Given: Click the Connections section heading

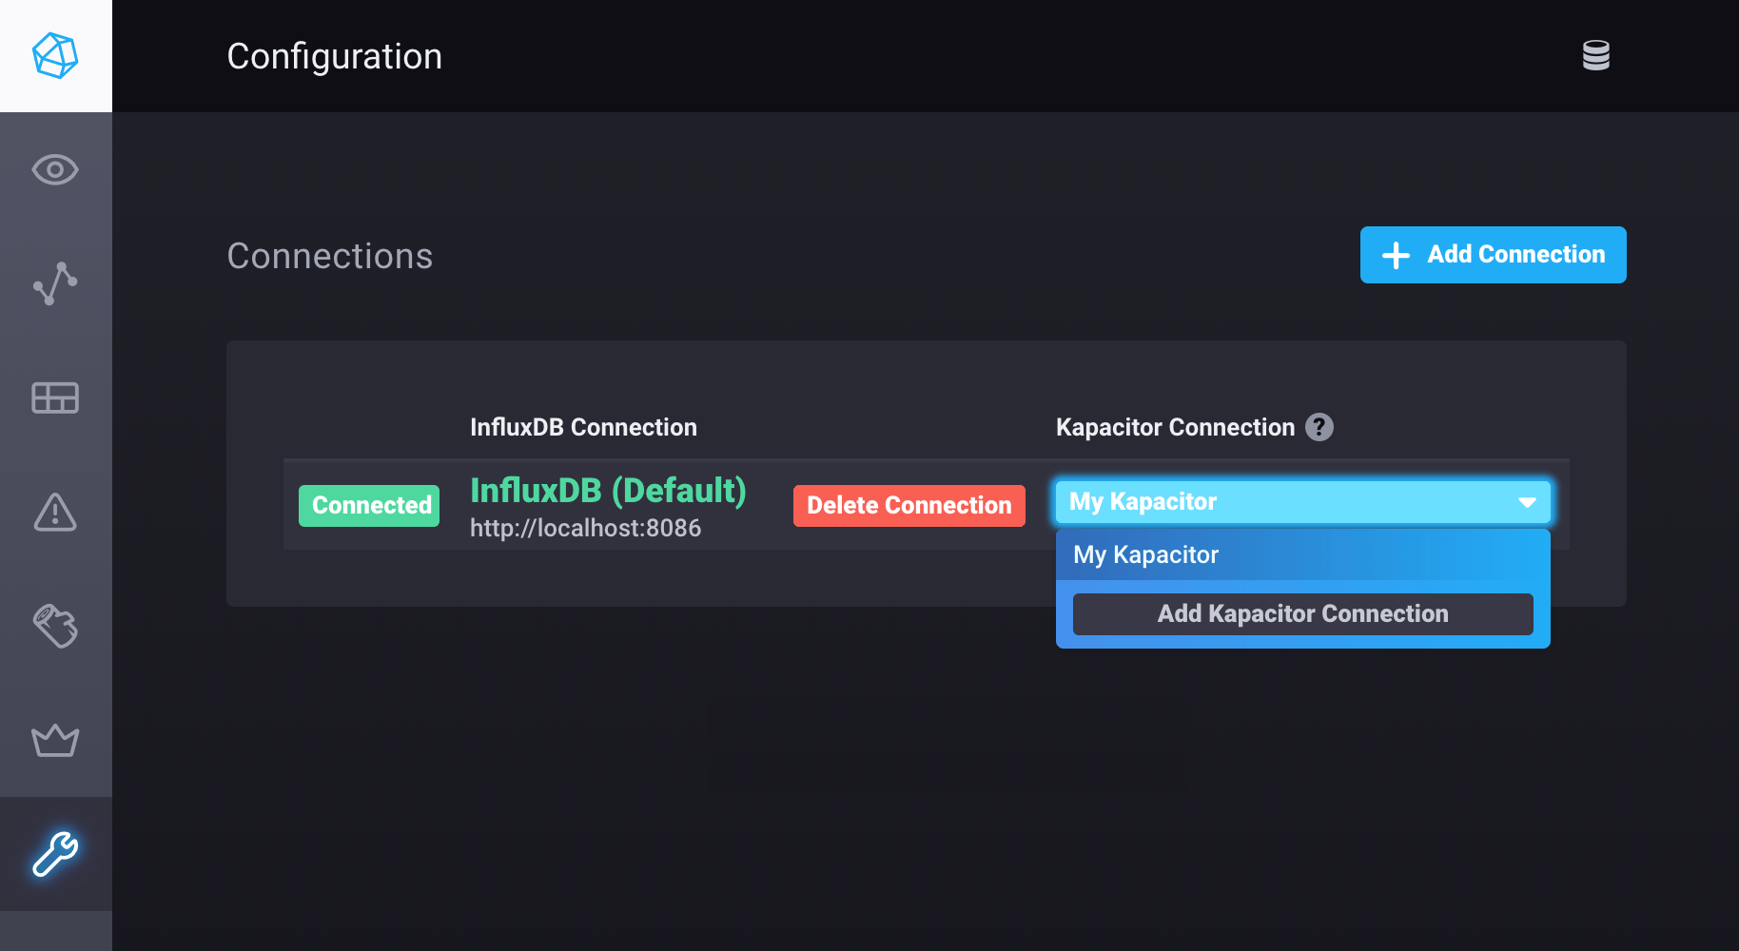Looking at the screenshot, I should pos(329,256).
